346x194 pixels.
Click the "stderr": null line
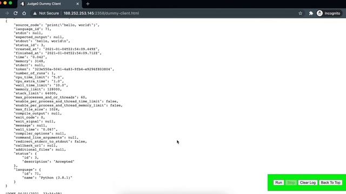(x=30, y=65)
